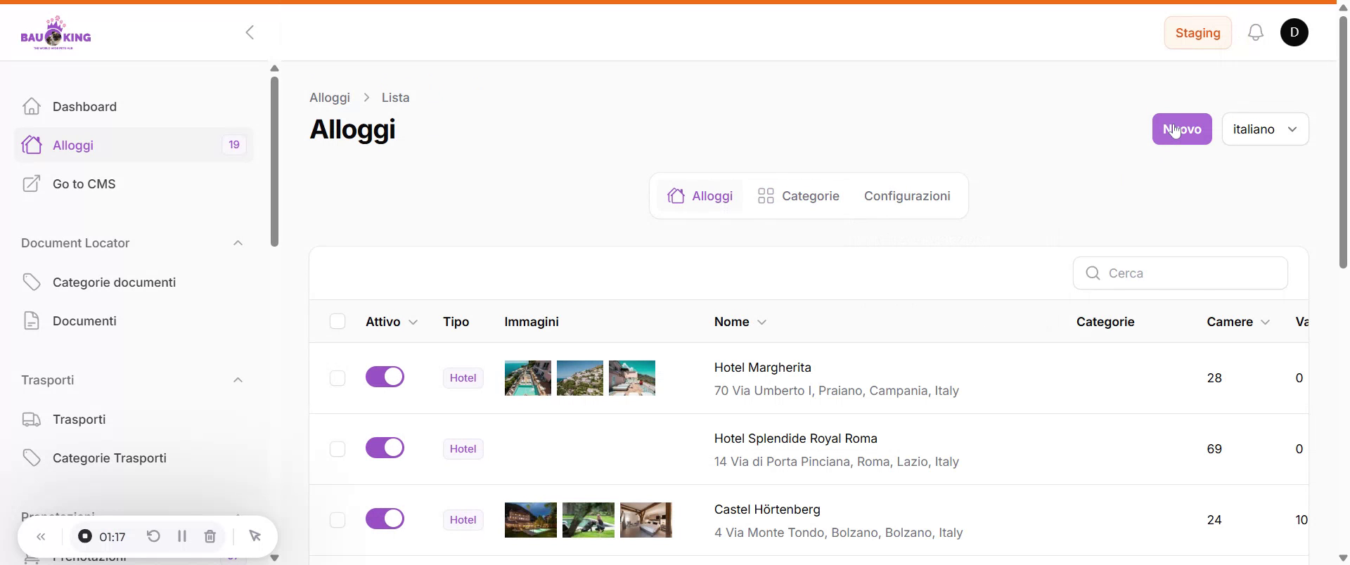Open bedroom image of Castel Hörtenberg
Screen dimensions: 1350x565
(646, 520)
